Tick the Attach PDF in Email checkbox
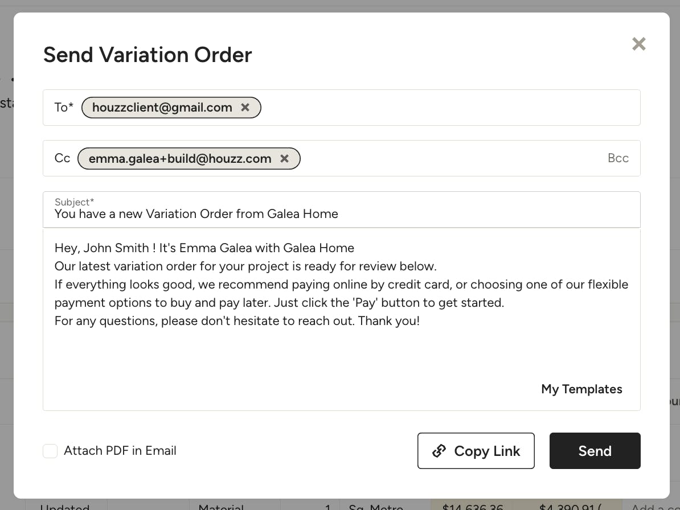The height and width of the screenshot is (510, 680). (x=50, y=451)
